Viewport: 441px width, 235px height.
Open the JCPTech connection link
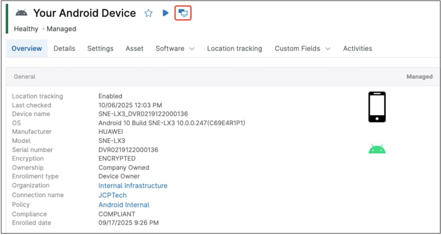(x=113, y=195)
